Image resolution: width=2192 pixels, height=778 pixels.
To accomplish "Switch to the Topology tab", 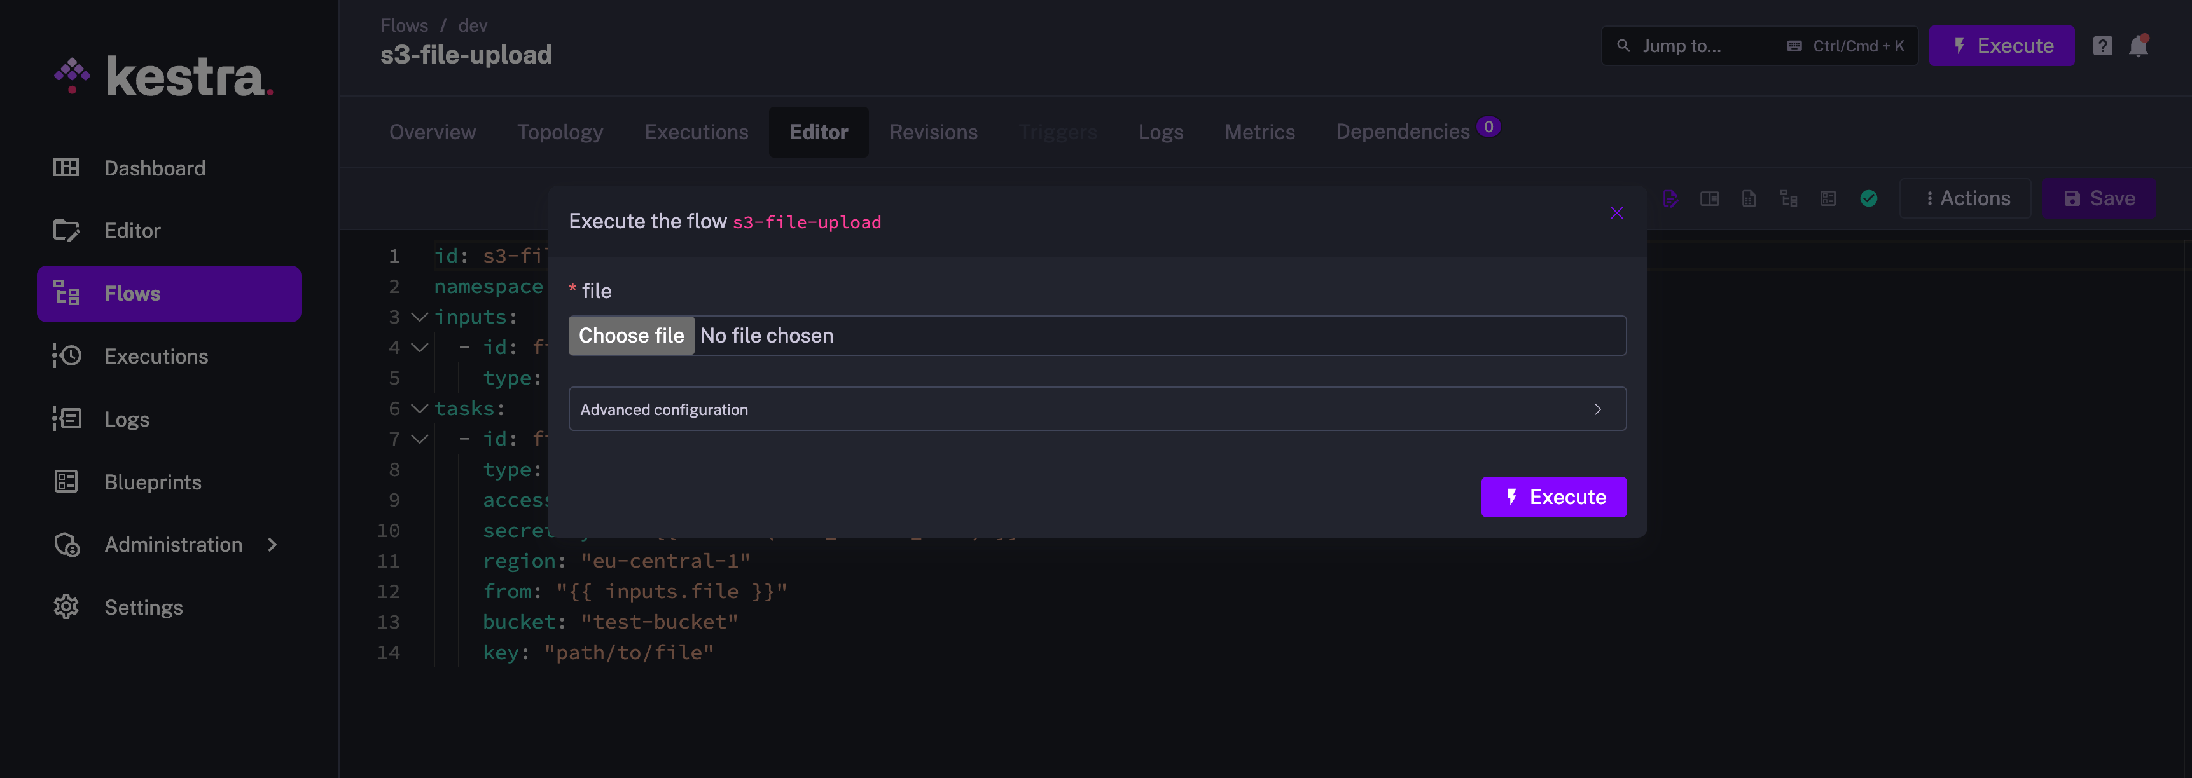I will pos(559,132).
